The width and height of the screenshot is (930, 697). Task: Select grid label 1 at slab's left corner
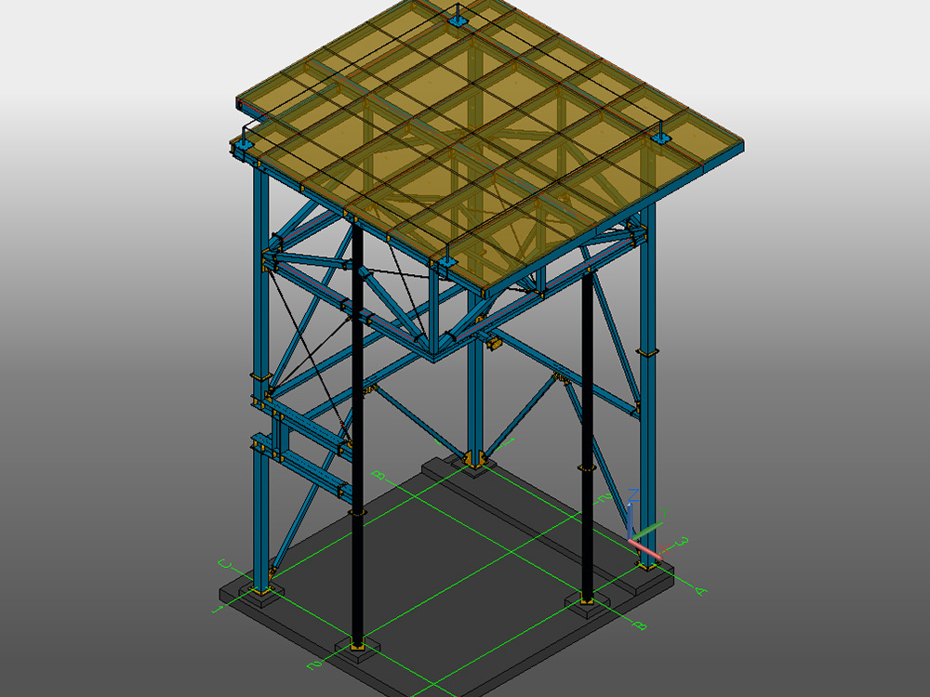[x=217, y=609]
